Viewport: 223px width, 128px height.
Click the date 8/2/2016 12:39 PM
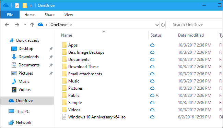pyautogui.click(x=195, y=117)
